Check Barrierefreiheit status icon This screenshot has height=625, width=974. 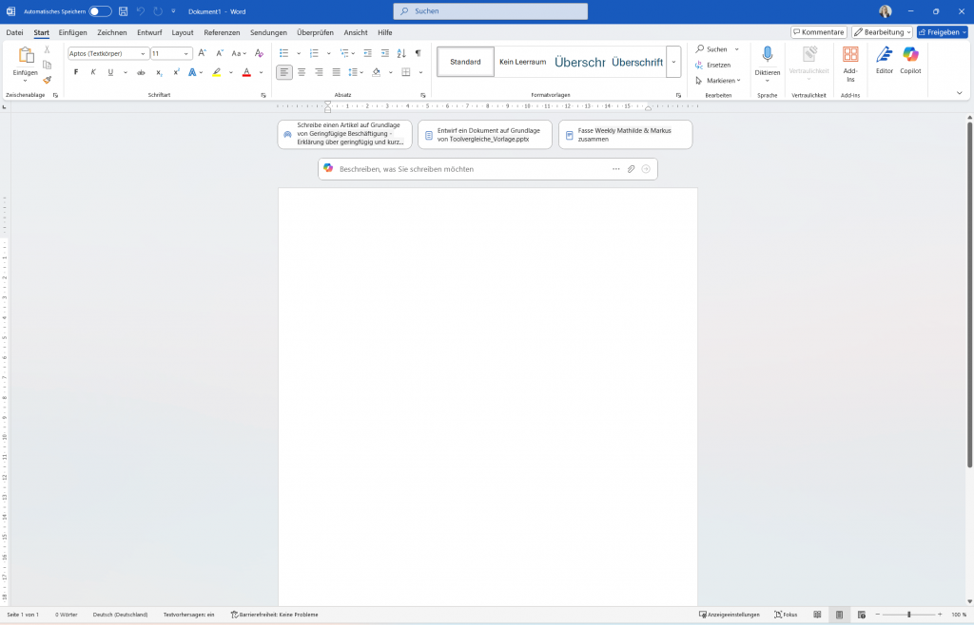point(234,615)
